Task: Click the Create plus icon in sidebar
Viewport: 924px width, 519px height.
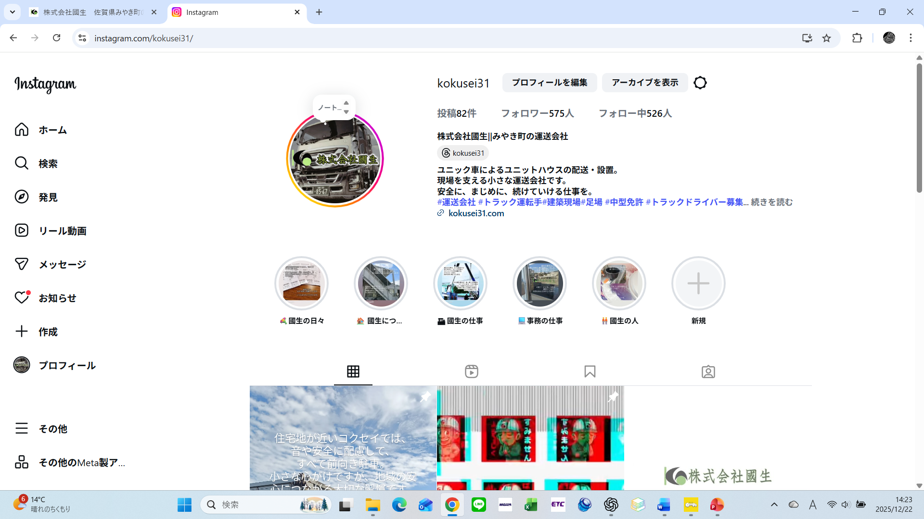Action: (x=22, y=332)
